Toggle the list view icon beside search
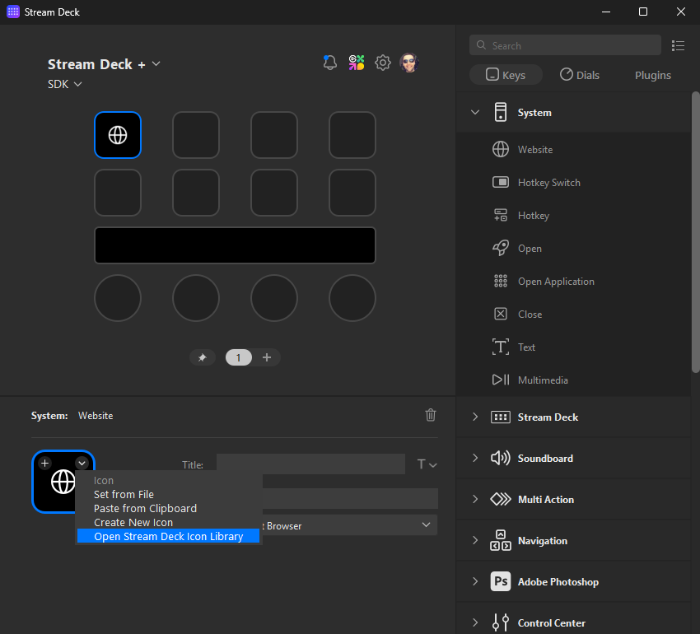The image size is (700, 634). tap(679, 45)
